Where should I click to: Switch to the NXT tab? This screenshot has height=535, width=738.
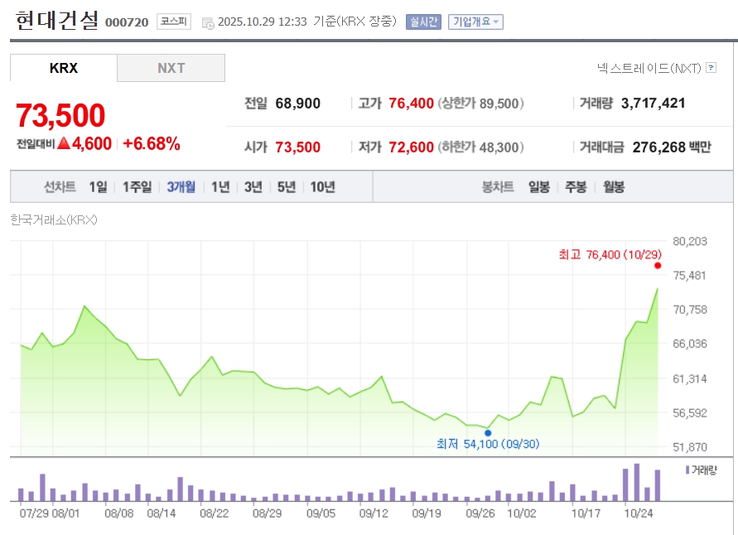(171, 68)
